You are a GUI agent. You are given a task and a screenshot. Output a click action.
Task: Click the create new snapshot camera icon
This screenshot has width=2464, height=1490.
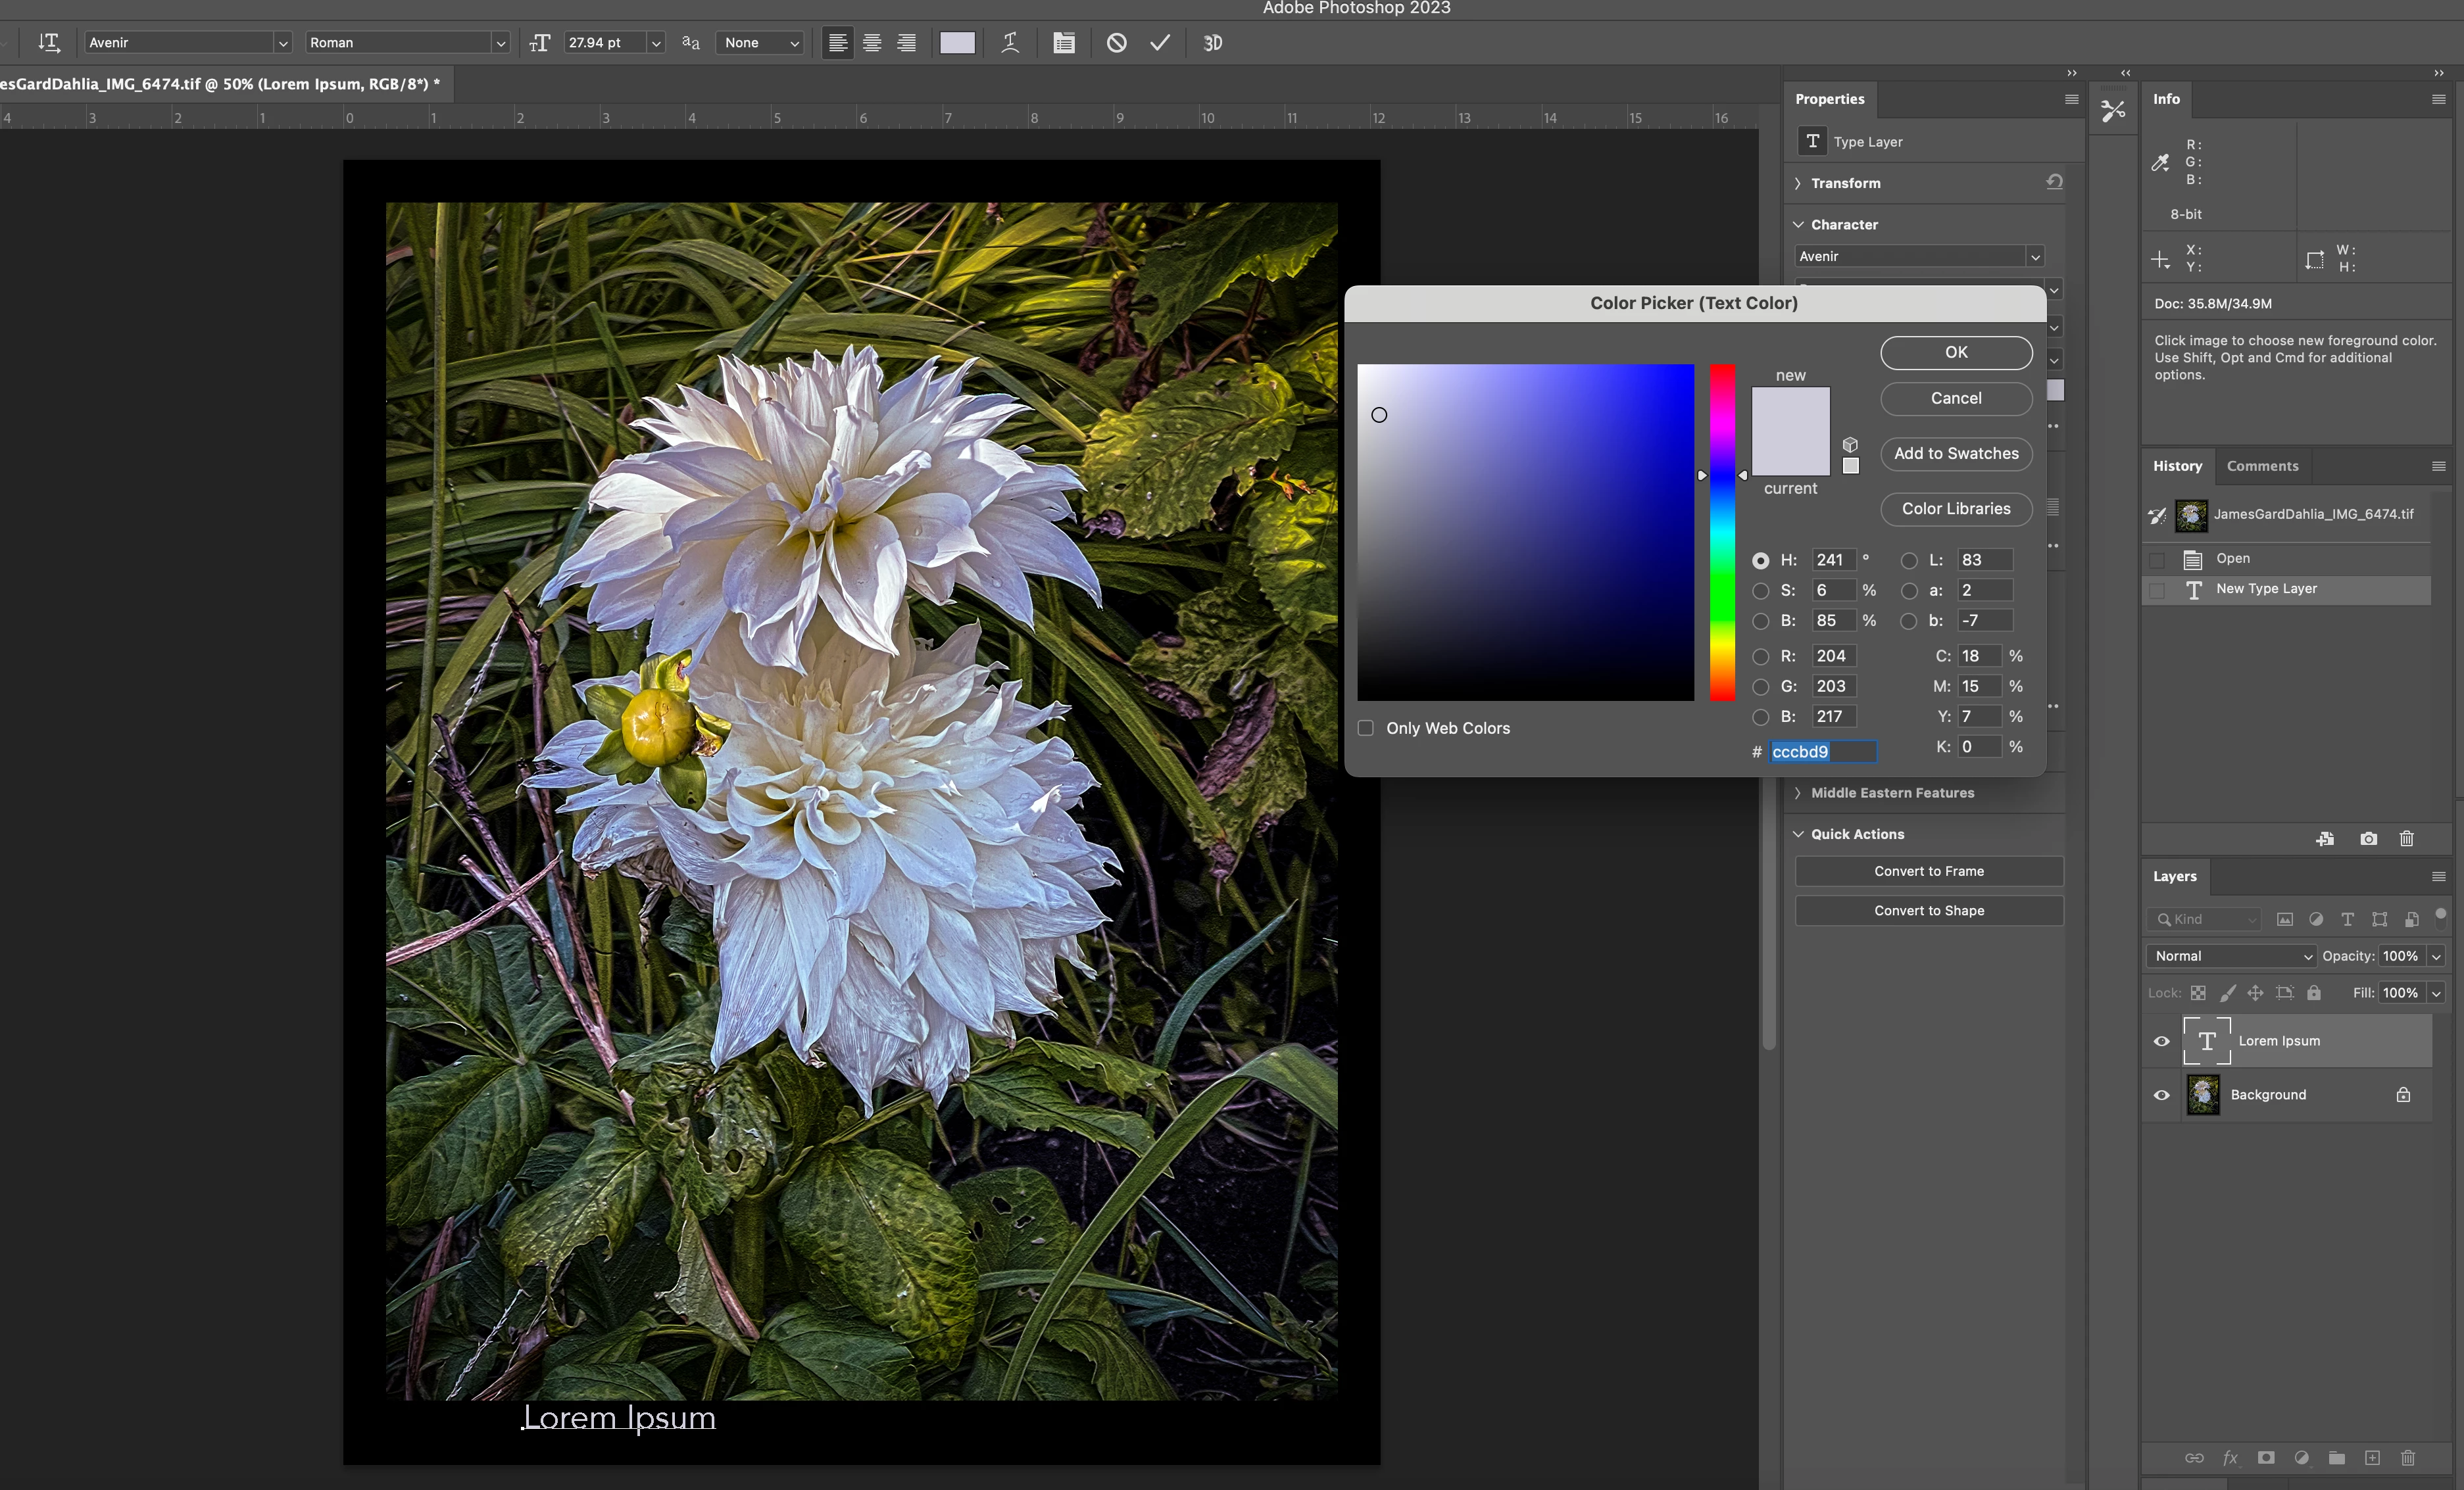pos(2368,838)
